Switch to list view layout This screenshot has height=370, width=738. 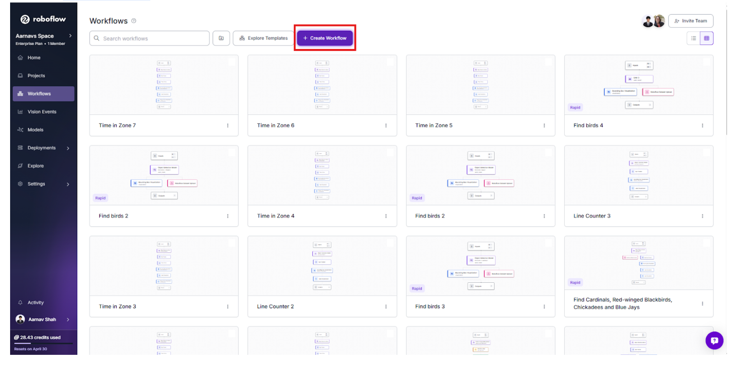pos(693,39)
